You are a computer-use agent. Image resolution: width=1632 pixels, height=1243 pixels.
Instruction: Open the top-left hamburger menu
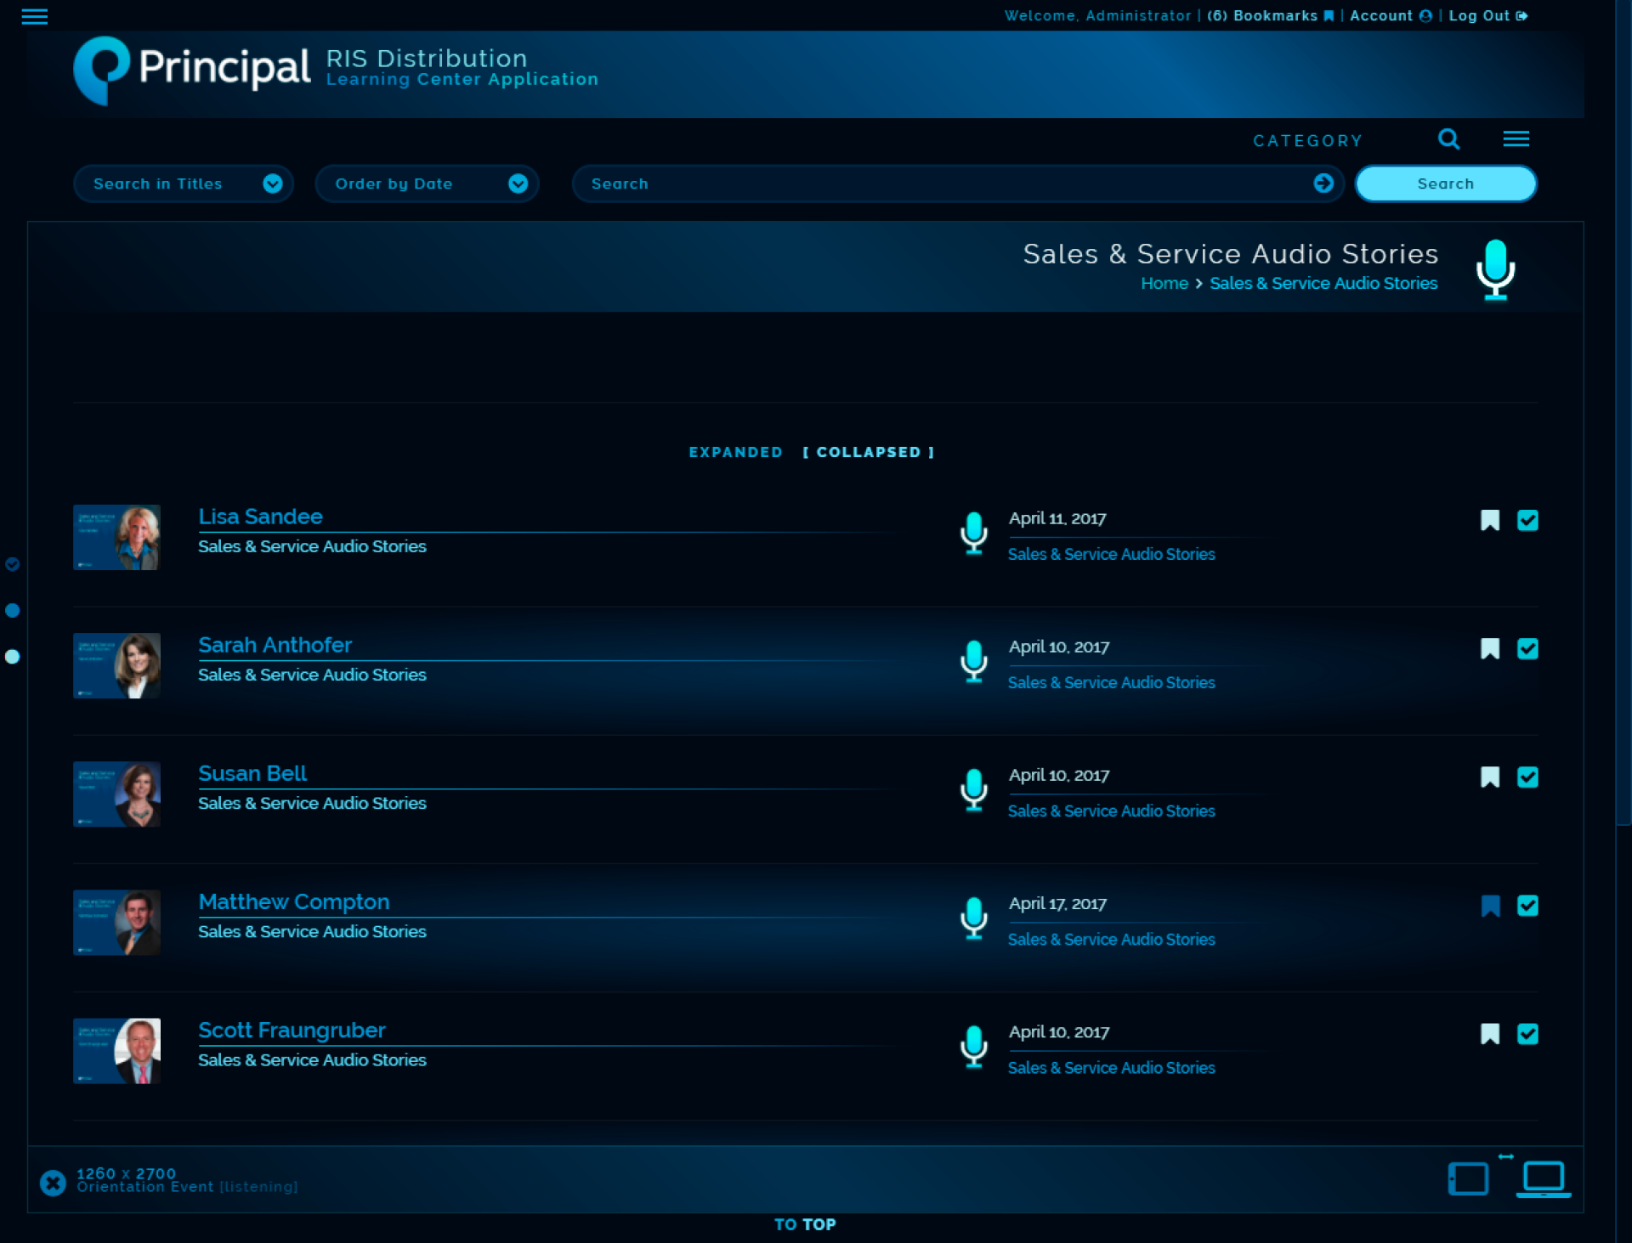(x=34, y=16)
